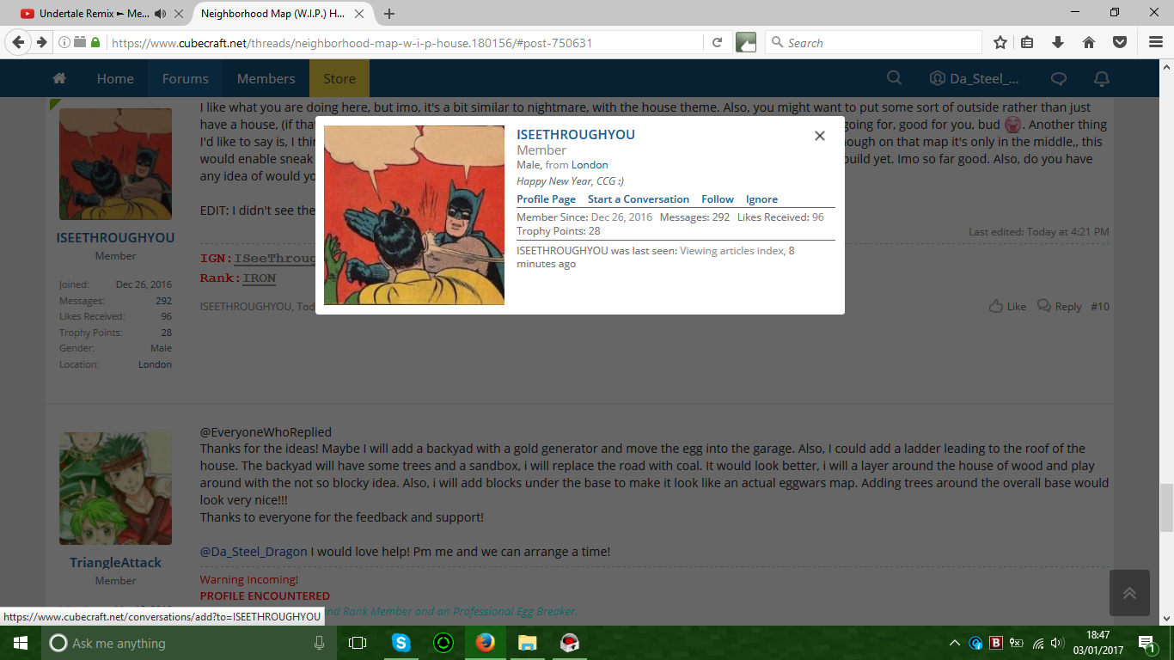Bookmark this page with star icon
Screen dimensions: 1174x660
1000,42
